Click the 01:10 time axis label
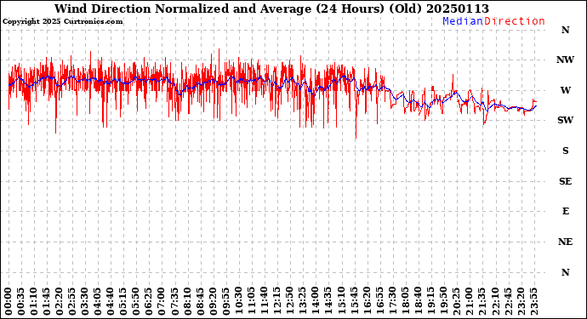 34,301
